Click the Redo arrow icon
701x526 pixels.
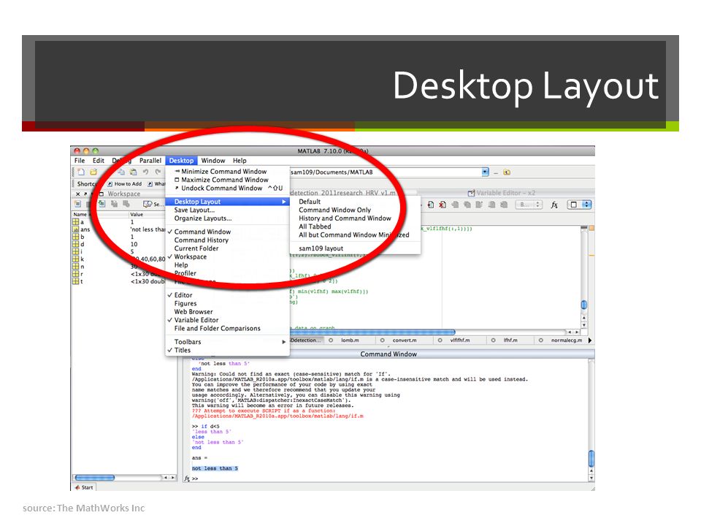point(158,172)
